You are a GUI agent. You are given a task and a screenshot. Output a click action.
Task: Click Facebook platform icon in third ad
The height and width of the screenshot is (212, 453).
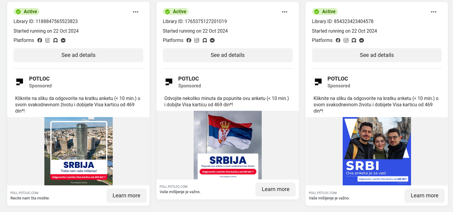(338, 40)
